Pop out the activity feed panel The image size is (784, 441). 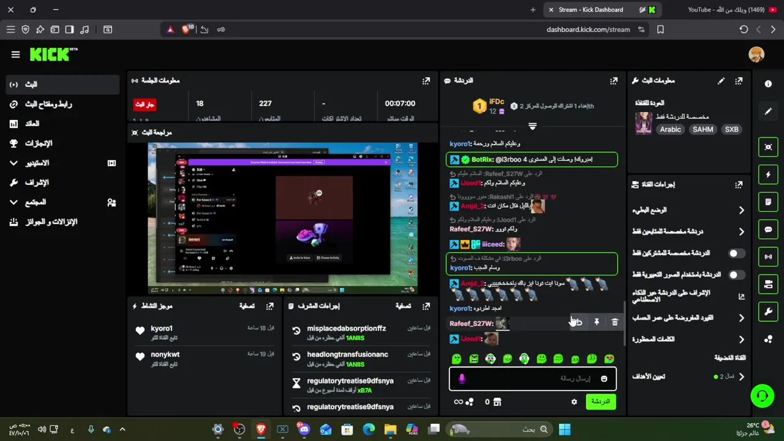269,306
